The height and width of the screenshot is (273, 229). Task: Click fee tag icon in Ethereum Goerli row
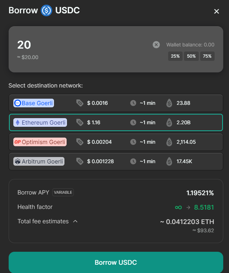(80, 122)
